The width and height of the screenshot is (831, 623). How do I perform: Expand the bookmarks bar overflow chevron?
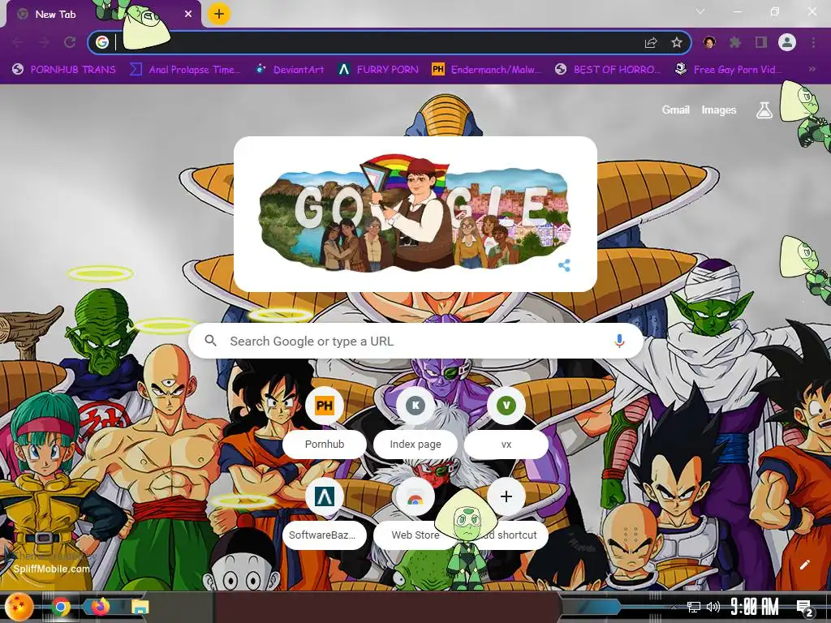tap(812, 70)
